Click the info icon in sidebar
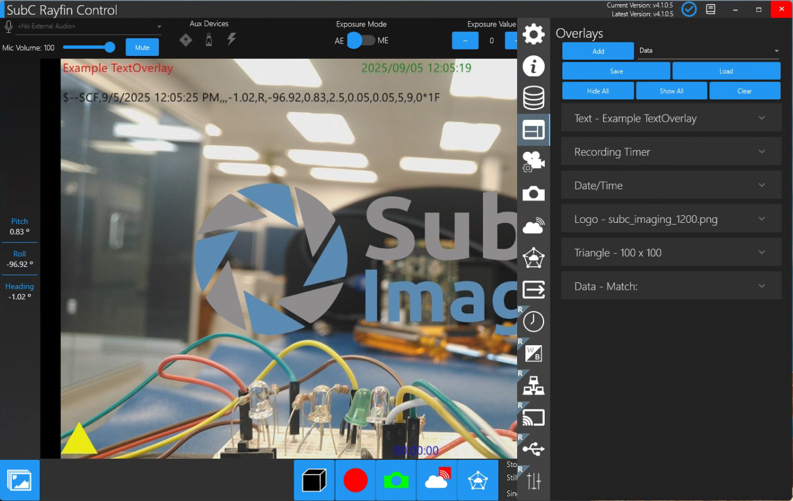The height and width of the screenshot is (501, 793). point(534,66)
